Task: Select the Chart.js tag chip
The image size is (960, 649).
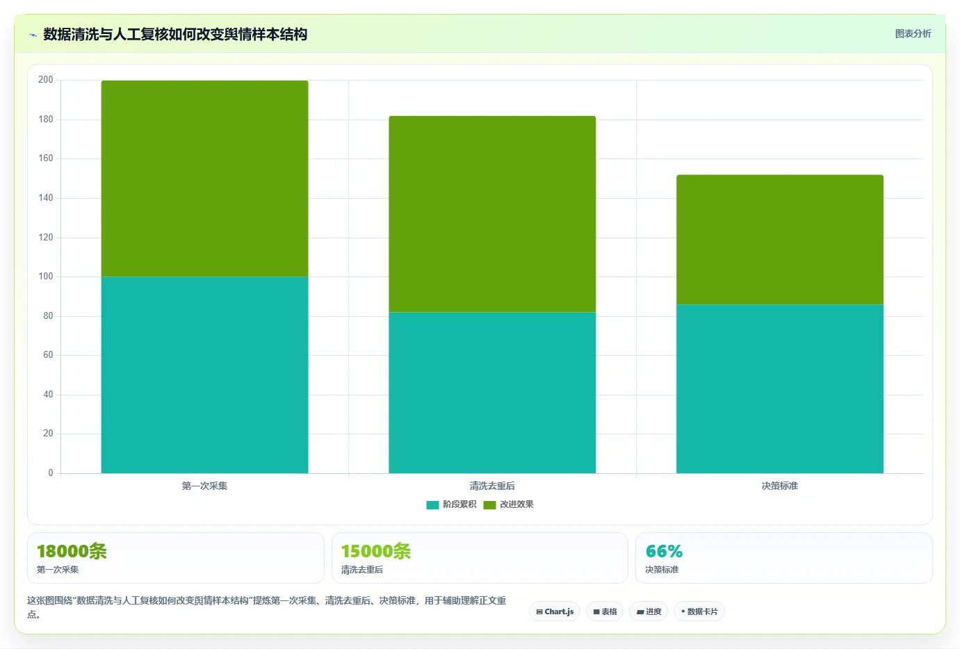Action: (555, 611)
